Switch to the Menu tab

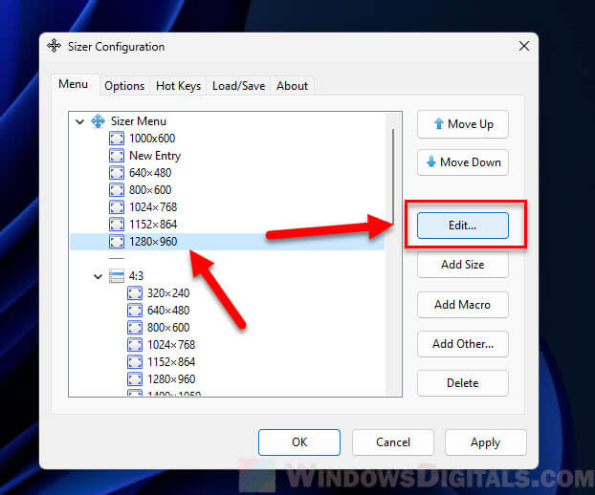(x=74, y=84)
